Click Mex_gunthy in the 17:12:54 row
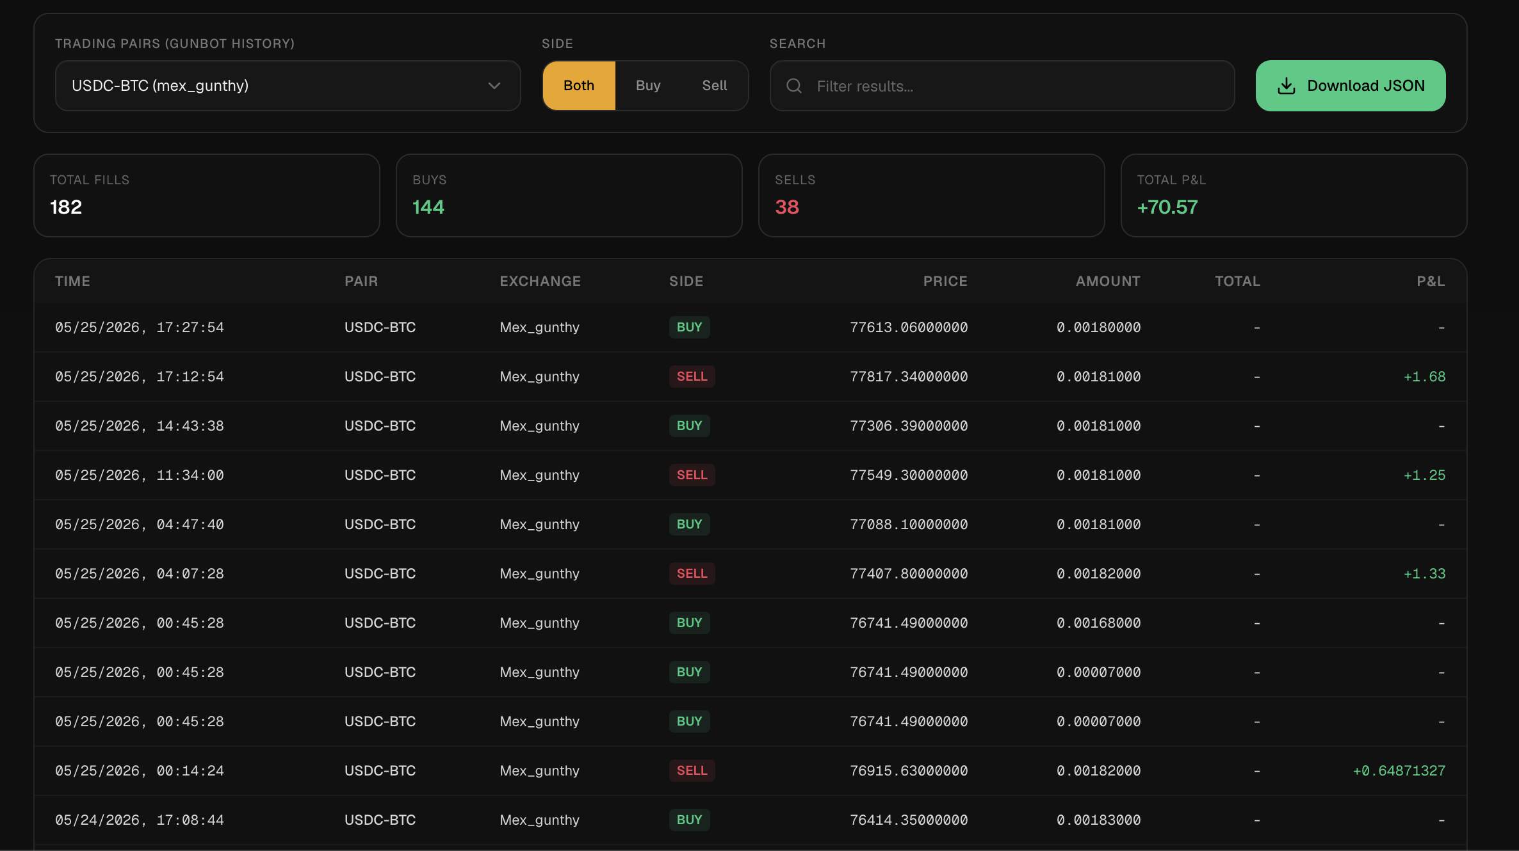 click(x=539, y=377)
